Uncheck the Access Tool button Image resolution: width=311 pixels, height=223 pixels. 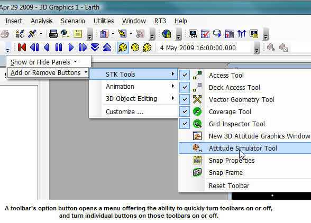(x=185, y=75)
